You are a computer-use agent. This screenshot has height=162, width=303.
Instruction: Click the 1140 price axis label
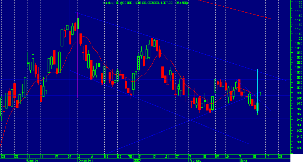(x=299, y=20)
